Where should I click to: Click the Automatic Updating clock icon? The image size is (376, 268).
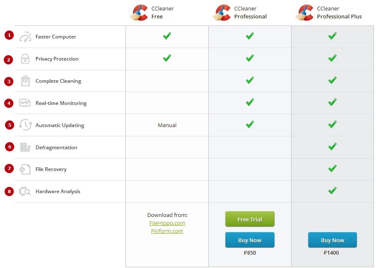(x=26, y=125)
